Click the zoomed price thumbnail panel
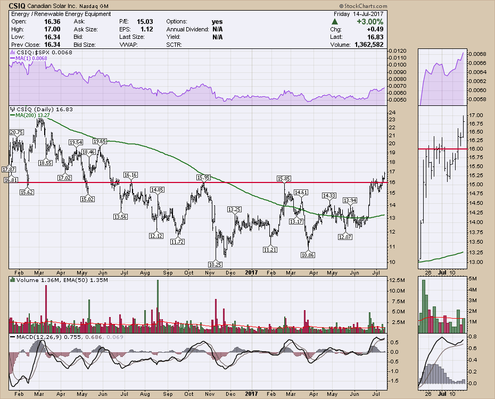 (443, 187)
